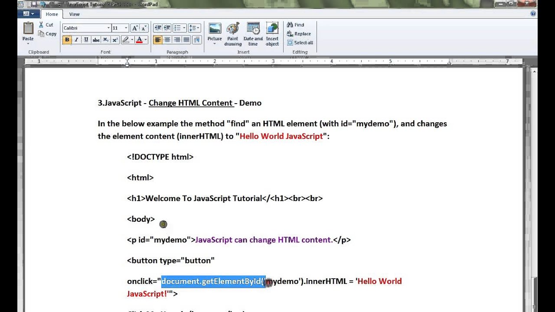This screenshot has width=555, height=312.
Task: Apply the red text color
Action: [x=139, y=40]
